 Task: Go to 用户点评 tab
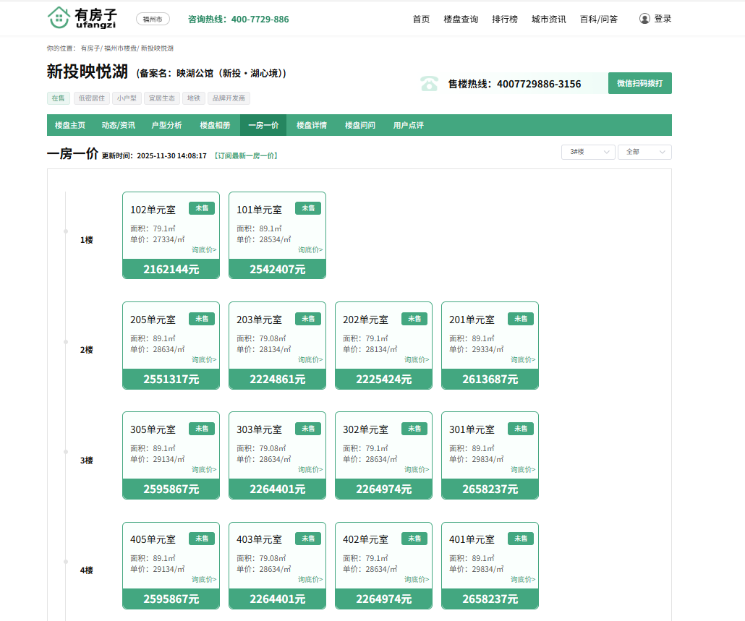[408, 125]
